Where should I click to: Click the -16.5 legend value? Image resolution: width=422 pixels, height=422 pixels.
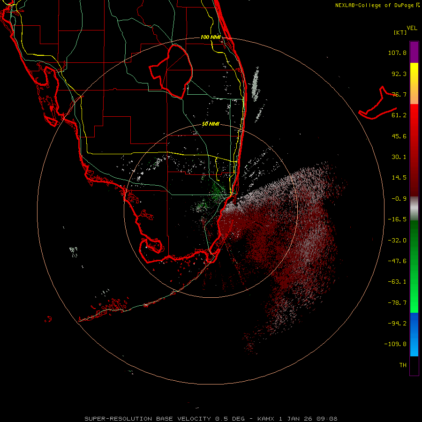[x=397, y=219]
